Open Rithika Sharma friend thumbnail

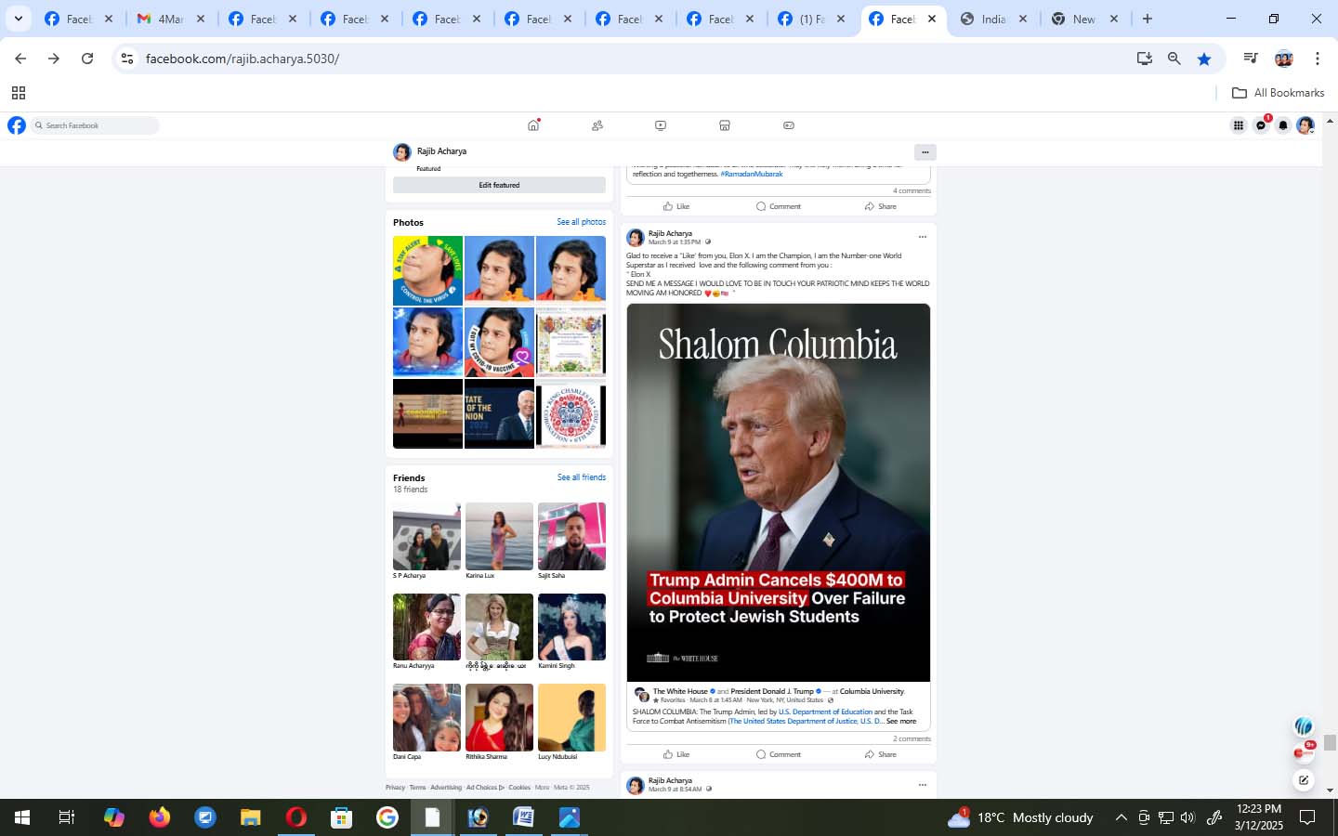point(499,717)
